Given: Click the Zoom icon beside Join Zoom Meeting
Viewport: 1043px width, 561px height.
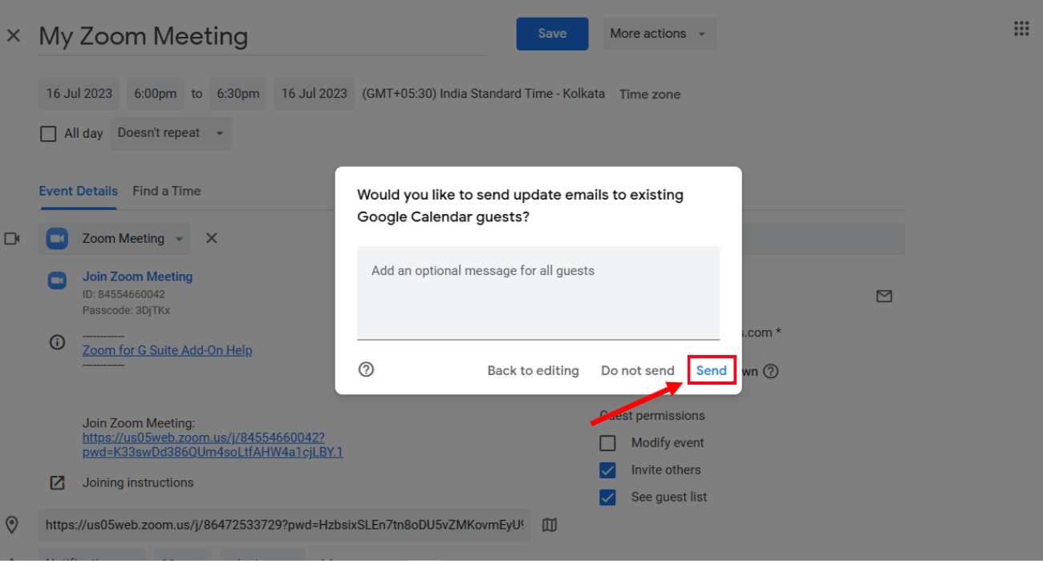Looking at the screenshot, I should (x=57, y=280).
